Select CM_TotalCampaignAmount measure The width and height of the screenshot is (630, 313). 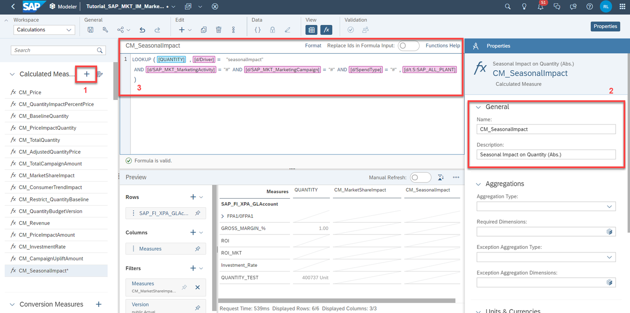(56, 164)
